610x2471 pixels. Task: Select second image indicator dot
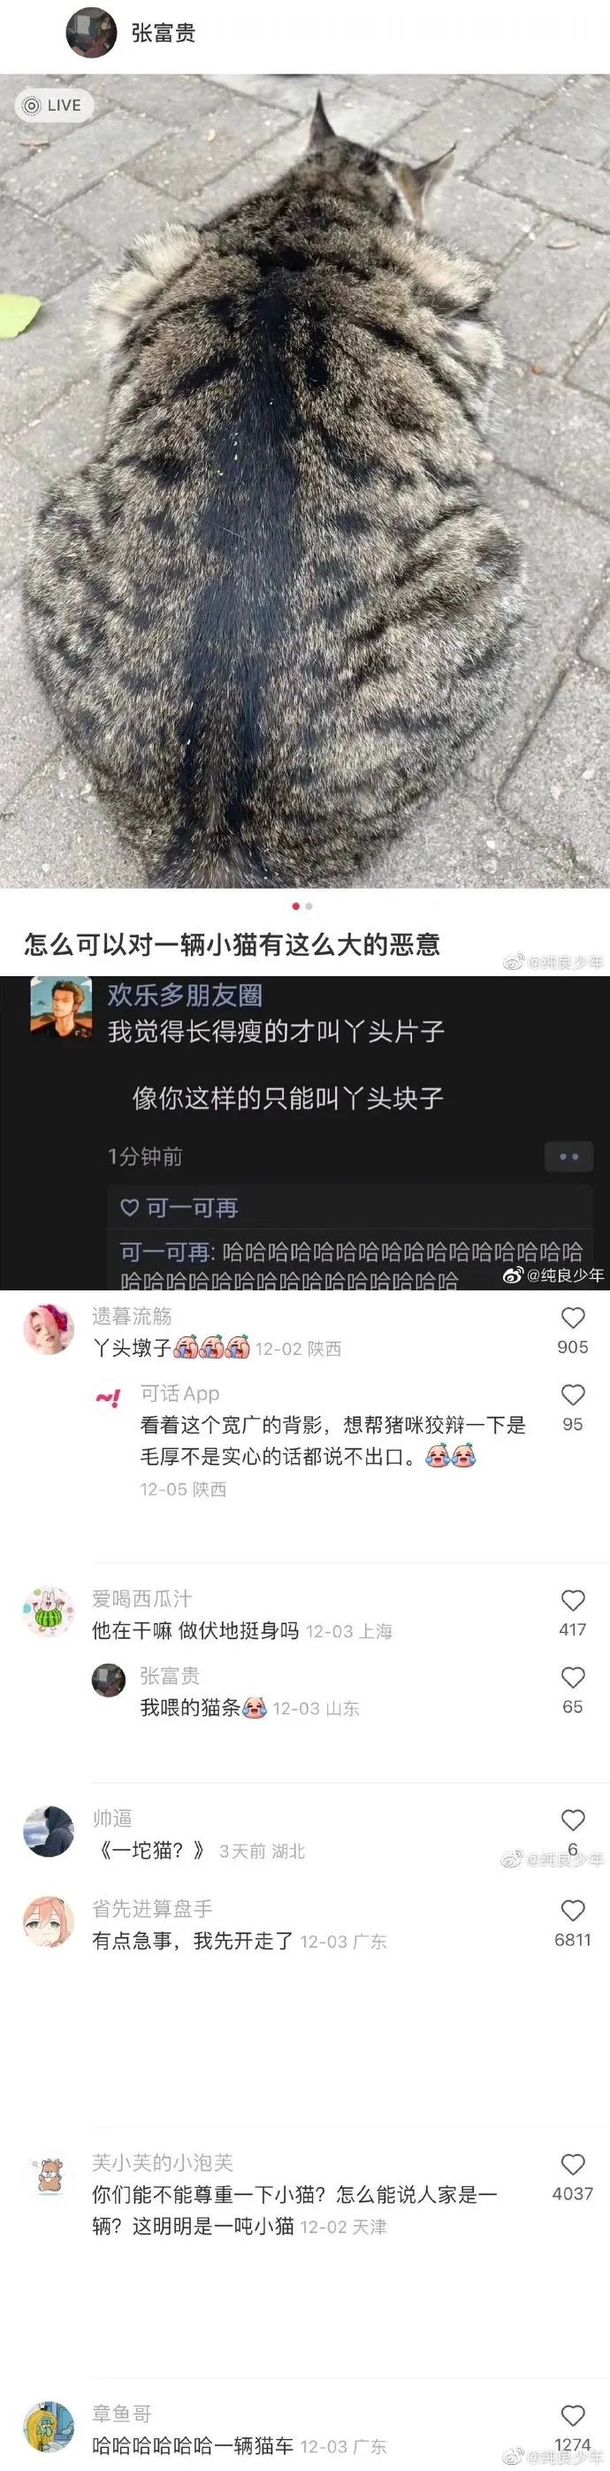[x=309, y=905]
